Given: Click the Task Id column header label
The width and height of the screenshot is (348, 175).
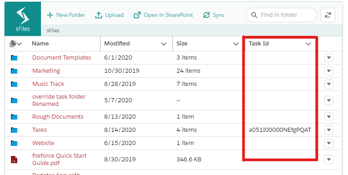Looking at the screenshot, I should pos(258,44).
